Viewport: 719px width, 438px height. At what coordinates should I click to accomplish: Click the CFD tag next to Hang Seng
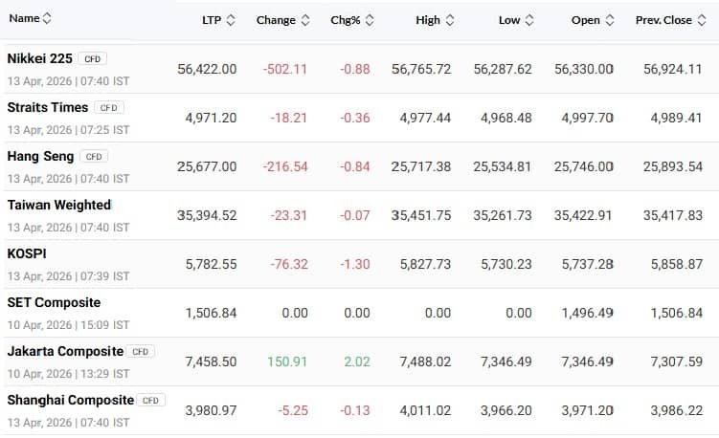point(93,157)
